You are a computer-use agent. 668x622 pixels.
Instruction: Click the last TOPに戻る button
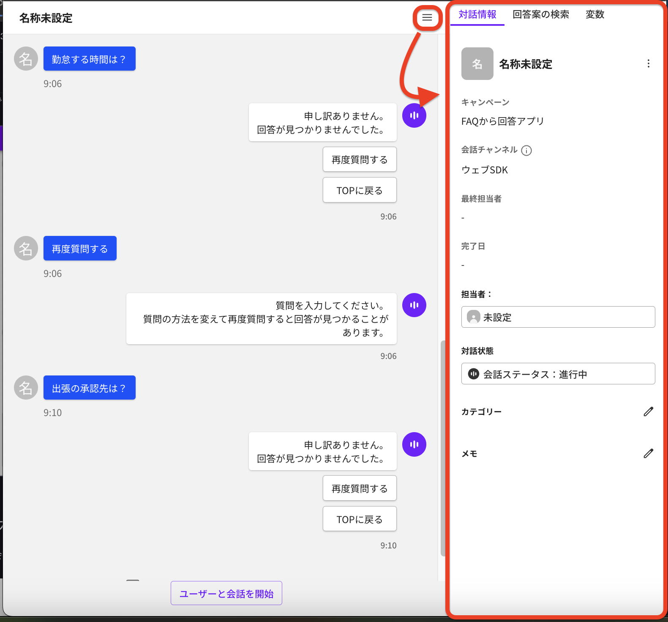pos(360,519)
